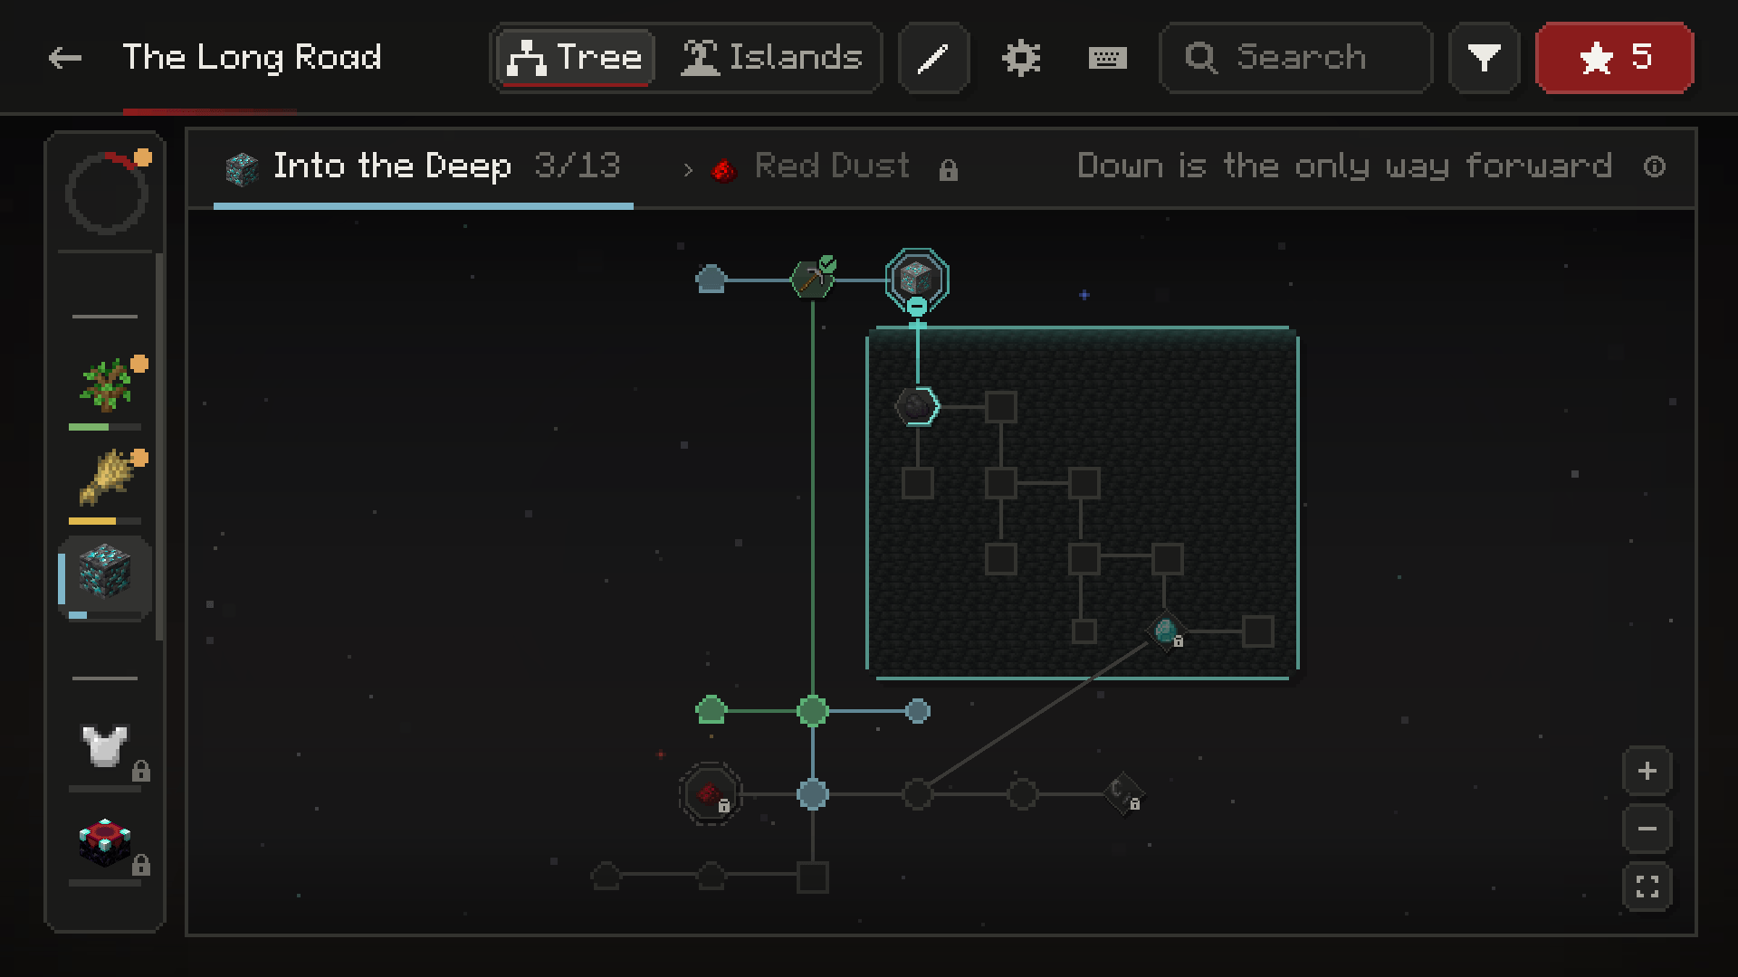Open the diamond ore quest node
Viewport: 1738px width, 977px height.
(917, 279)
